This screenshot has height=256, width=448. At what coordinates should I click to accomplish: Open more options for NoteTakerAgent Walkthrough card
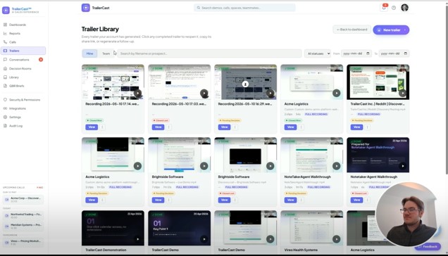click(x=301, y=200)
